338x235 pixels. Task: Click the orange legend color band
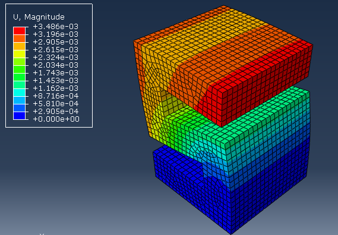[19, 39]
